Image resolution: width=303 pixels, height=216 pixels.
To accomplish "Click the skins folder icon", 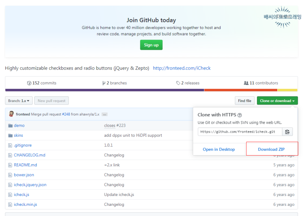I will pos(11,136).
